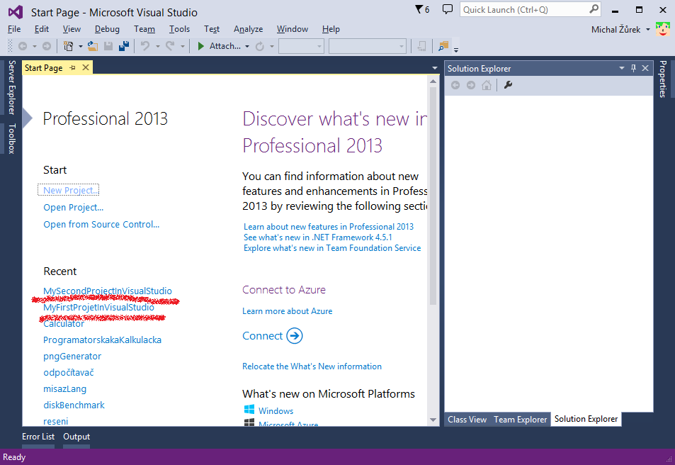Open the notifications flag icon
The image size is (675, 465).
(421, 9)
